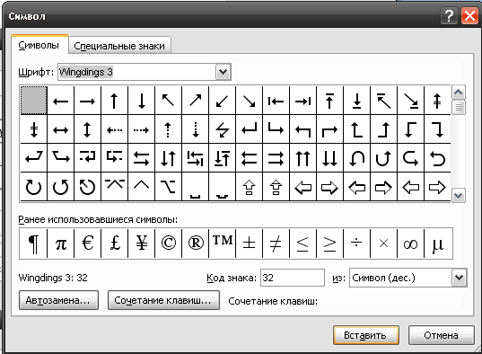The height and width of the screenshot is (354, 482).
Task: Select the left arrow symbol in first row
Action: pyautogui.click(x=60, y=101)
